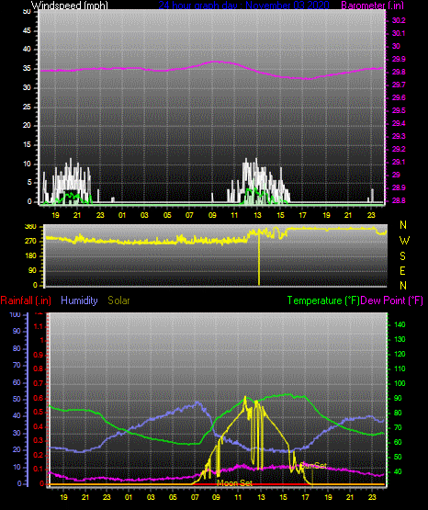Click the "S" compass direction label
The width and height of the screenshot is (428, 510).
[402, 256]
